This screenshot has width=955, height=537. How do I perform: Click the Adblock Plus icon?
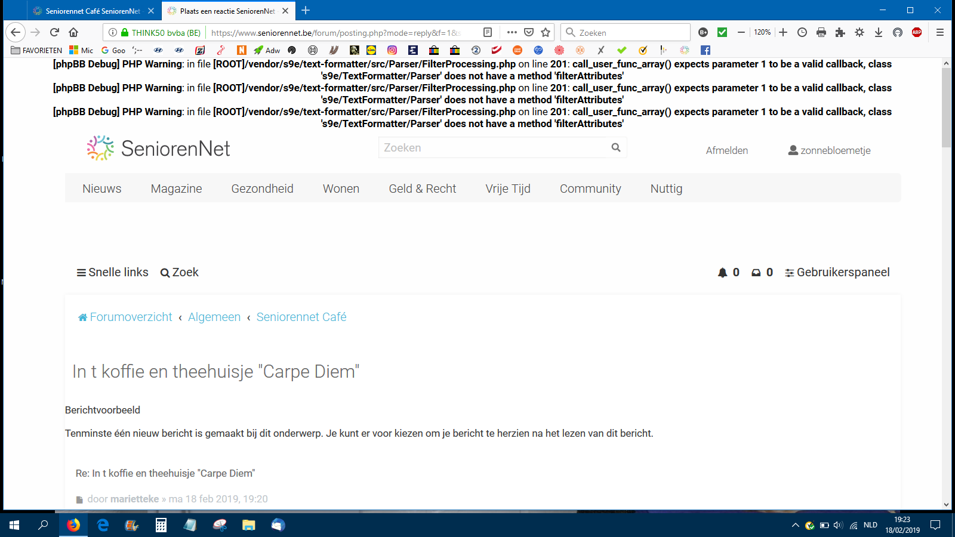(917, 32)
